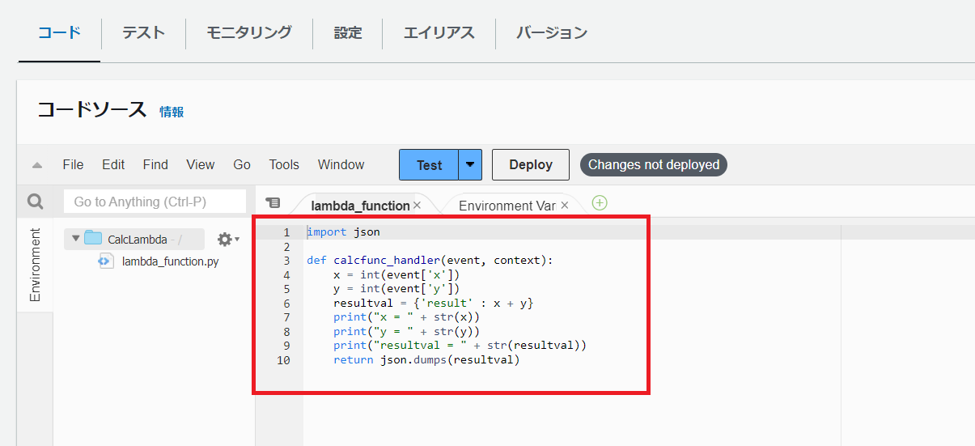975x446 pixels.
Task: Open the File menu
Action: tap(73, 164)
